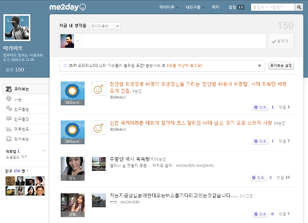Click the notice bullet circle icon
Screen dimensions: 308x223
pos(65,66)
